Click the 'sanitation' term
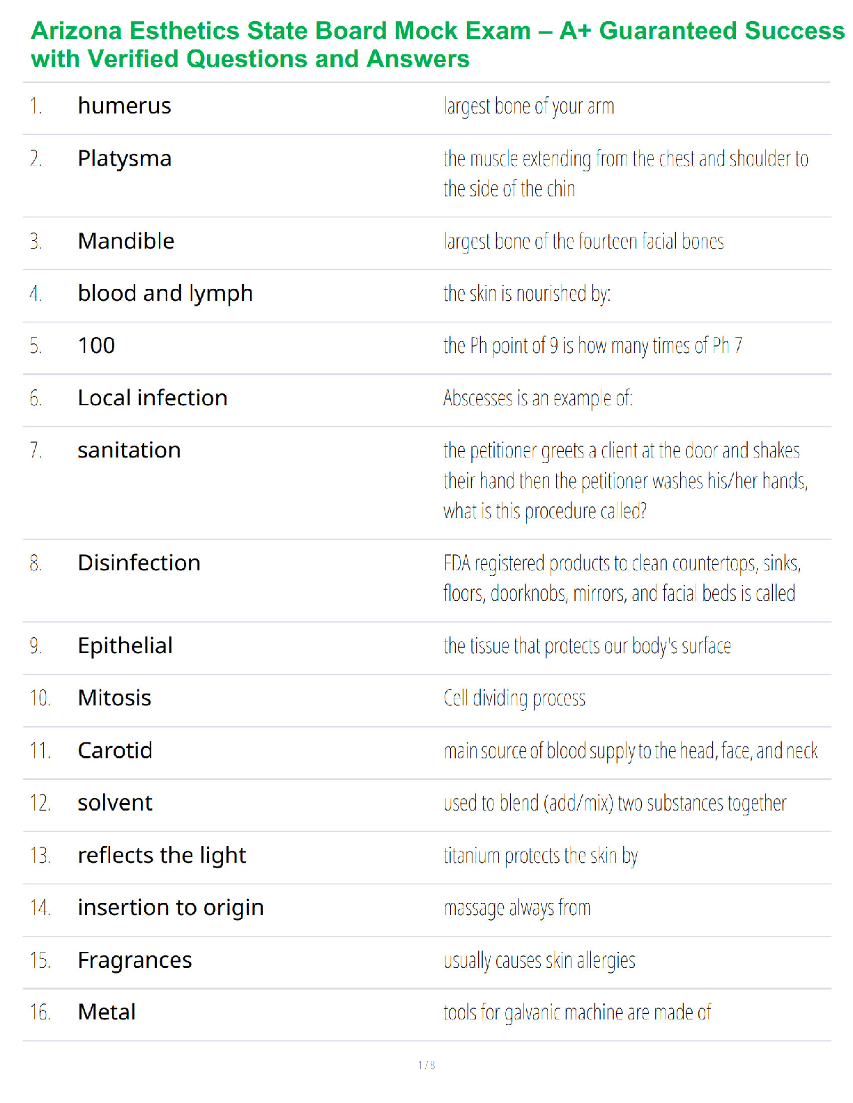The image size is (853, 1103). 129,451
